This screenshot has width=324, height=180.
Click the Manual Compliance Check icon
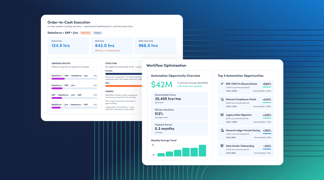(222, 99)
